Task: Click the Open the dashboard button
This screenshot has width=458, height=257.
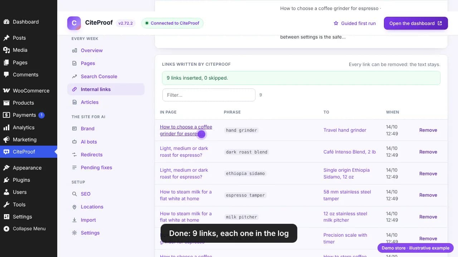Action: (x=416, y=23)
